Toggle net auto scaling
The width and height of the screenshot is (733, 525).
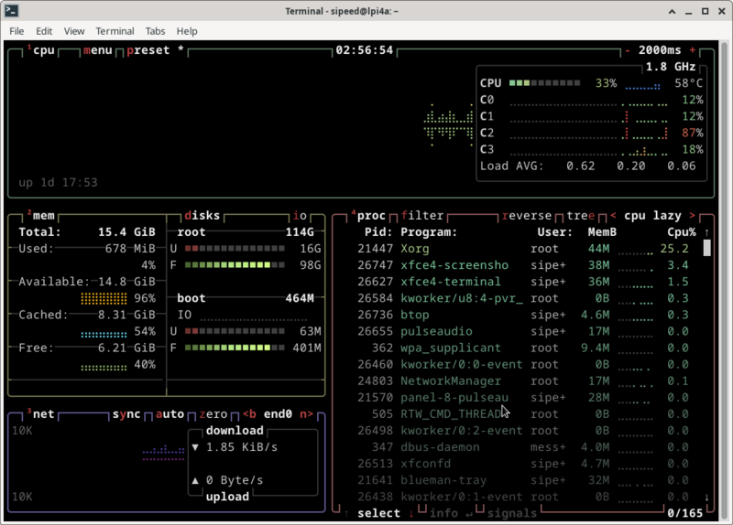click(x=170, y=414)
